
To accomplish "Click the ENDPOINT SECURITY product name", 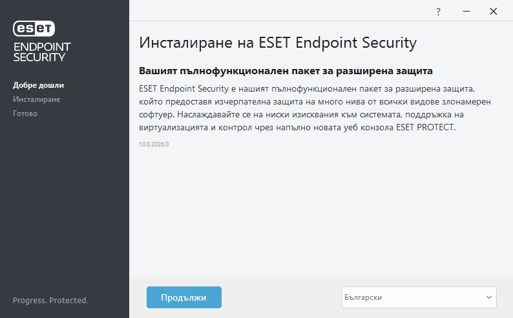I will [41, 52].
